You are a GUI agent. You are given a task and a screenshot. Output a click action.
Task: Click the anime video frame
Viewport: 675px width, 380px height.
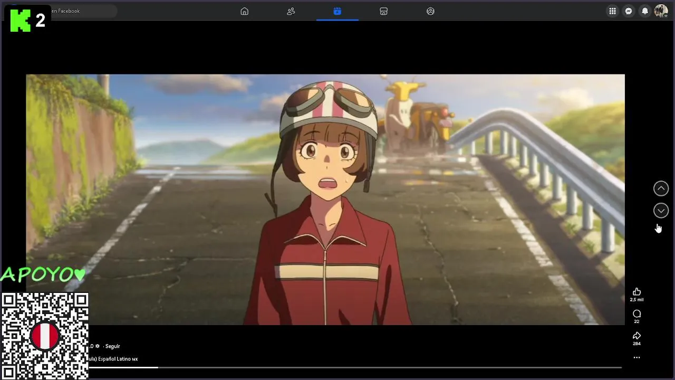click(x=325, y=199)
